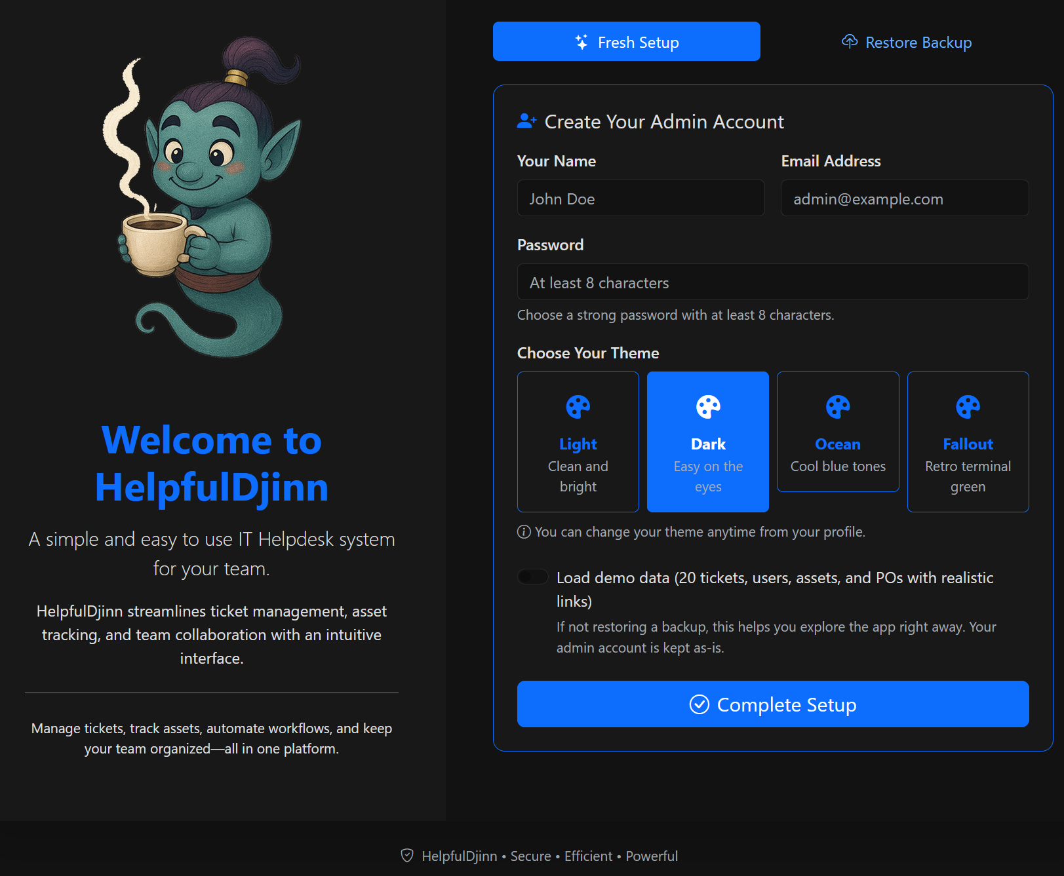Screen dimensions: 1064x876
Task: Click the cloud upload icon beside Restore Backup
Action: (850, 42)
